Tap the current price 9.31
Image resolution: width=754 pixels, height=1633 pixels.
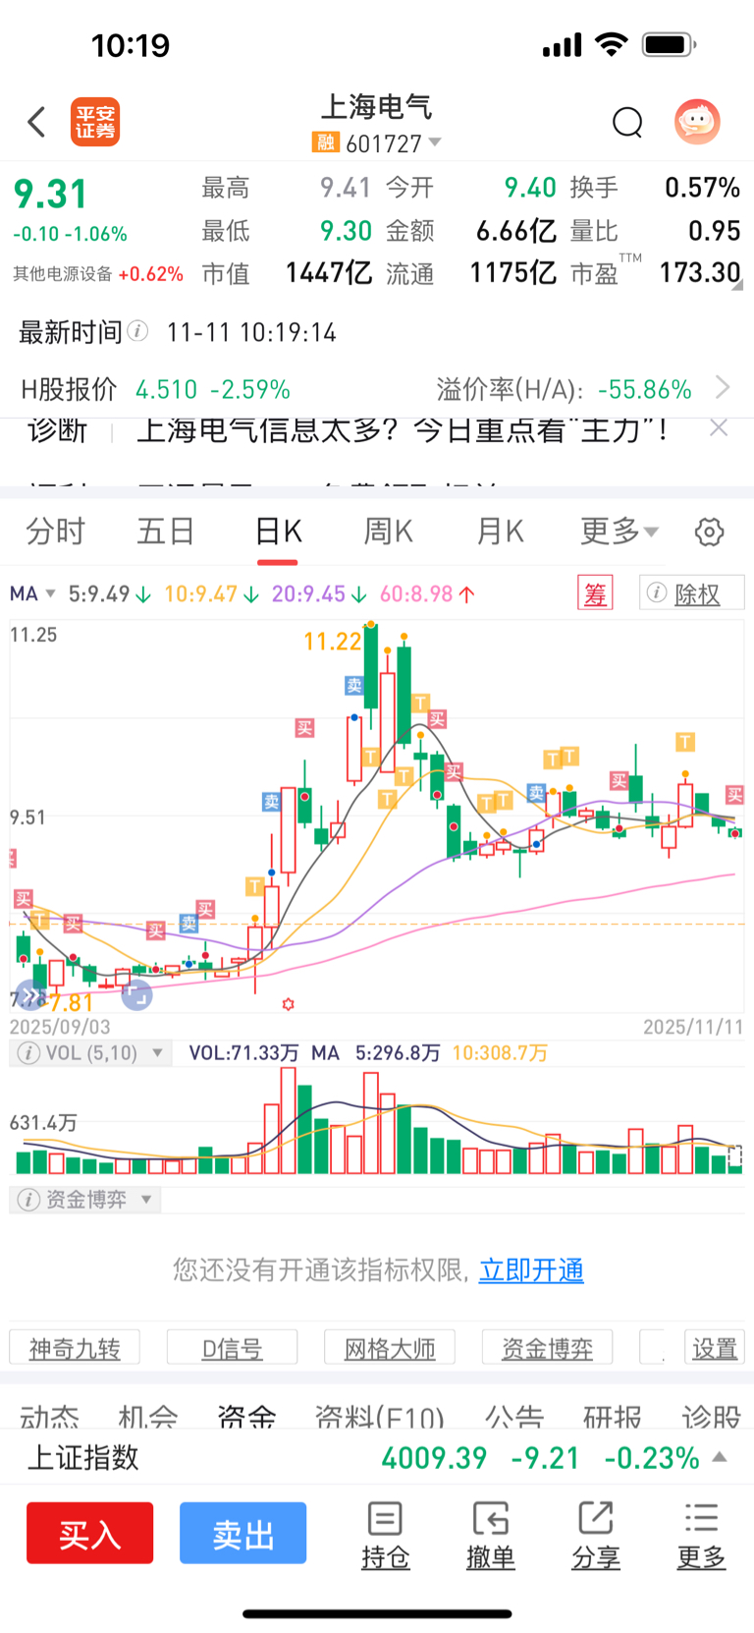coord(50,195)
